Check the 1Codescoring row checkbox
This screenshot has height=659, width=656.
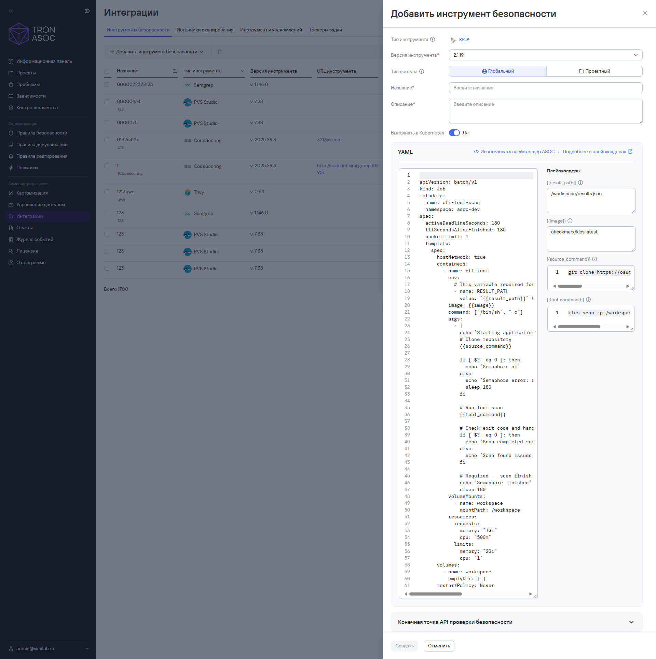pos(107,166)
